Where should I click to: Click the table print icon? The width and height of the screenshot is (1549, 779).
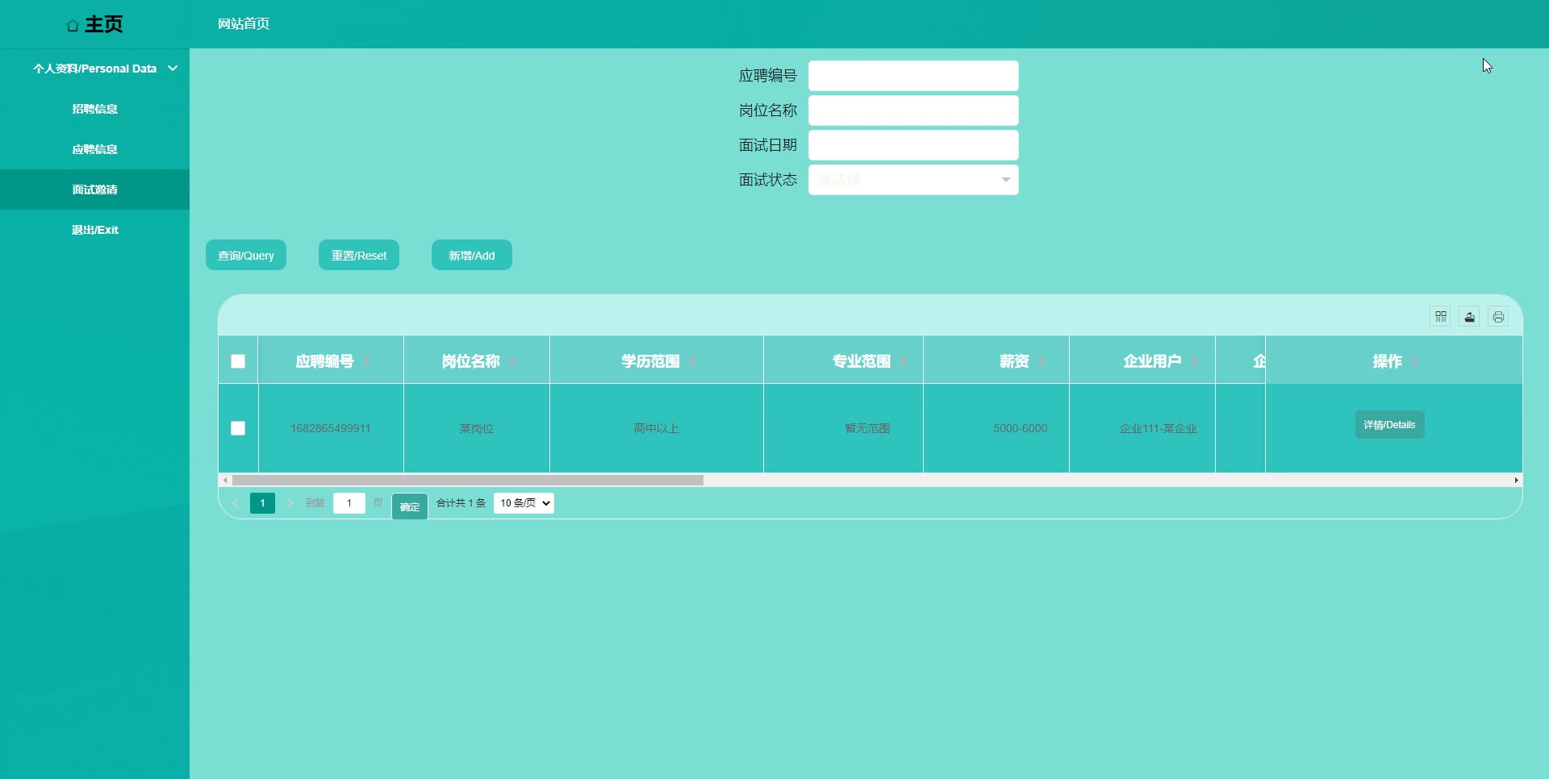(1499, 316)
